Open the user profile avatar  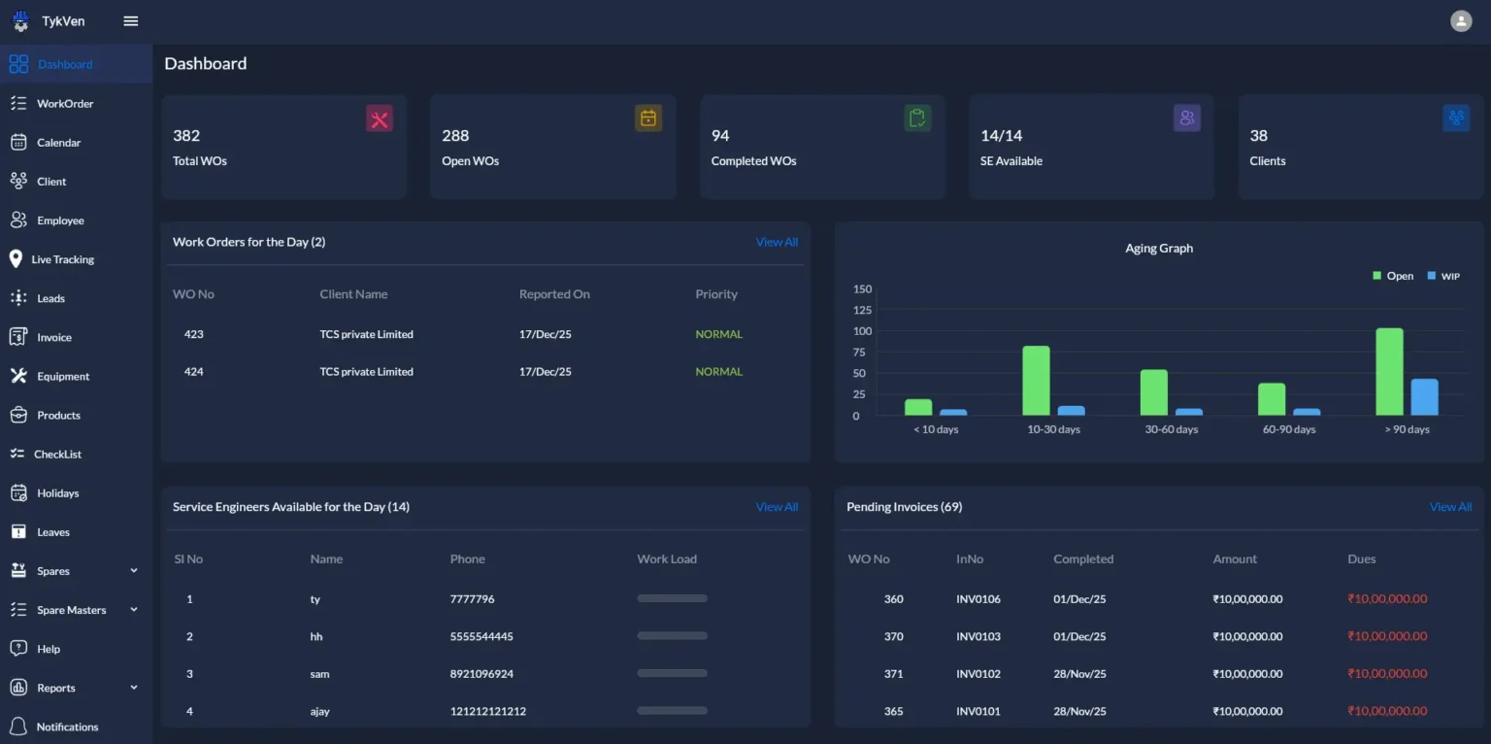tap(1461, 21)
